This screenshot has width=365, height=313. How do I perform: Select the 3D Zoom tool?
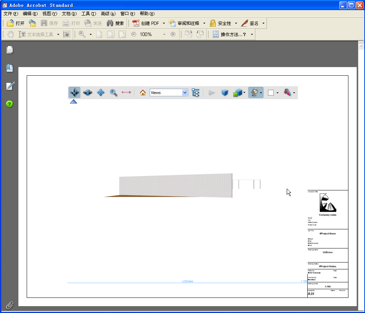click(x=114, y=92)
